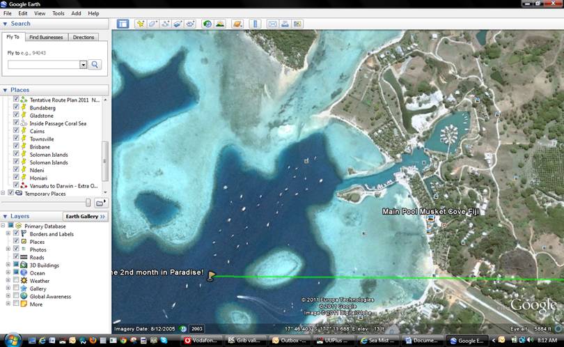Click the add folder icon below Places

click(x=101, y=203)
